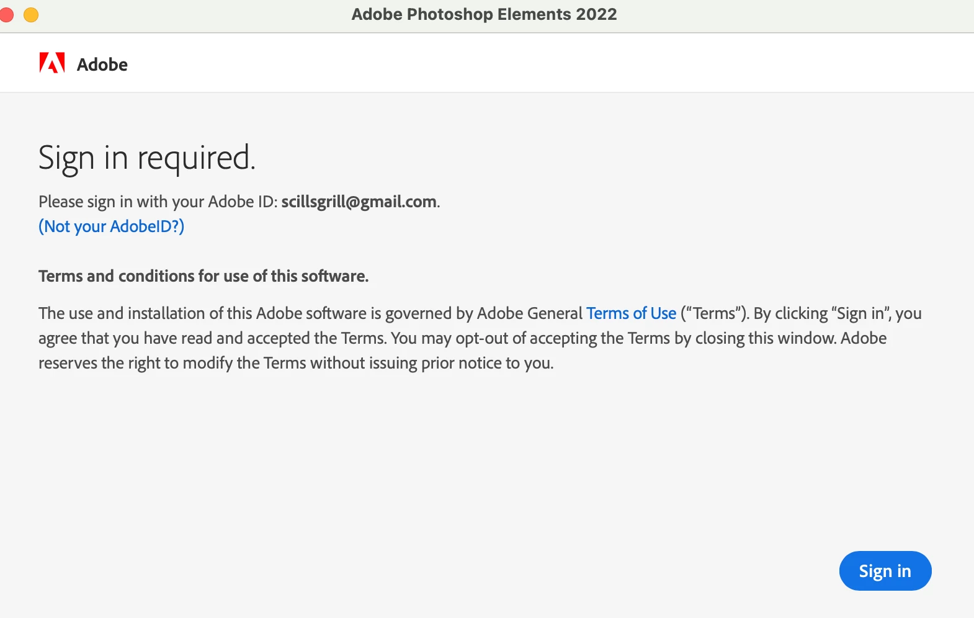
Task: Click the Sign in required heading
Action: pos(147,158)
